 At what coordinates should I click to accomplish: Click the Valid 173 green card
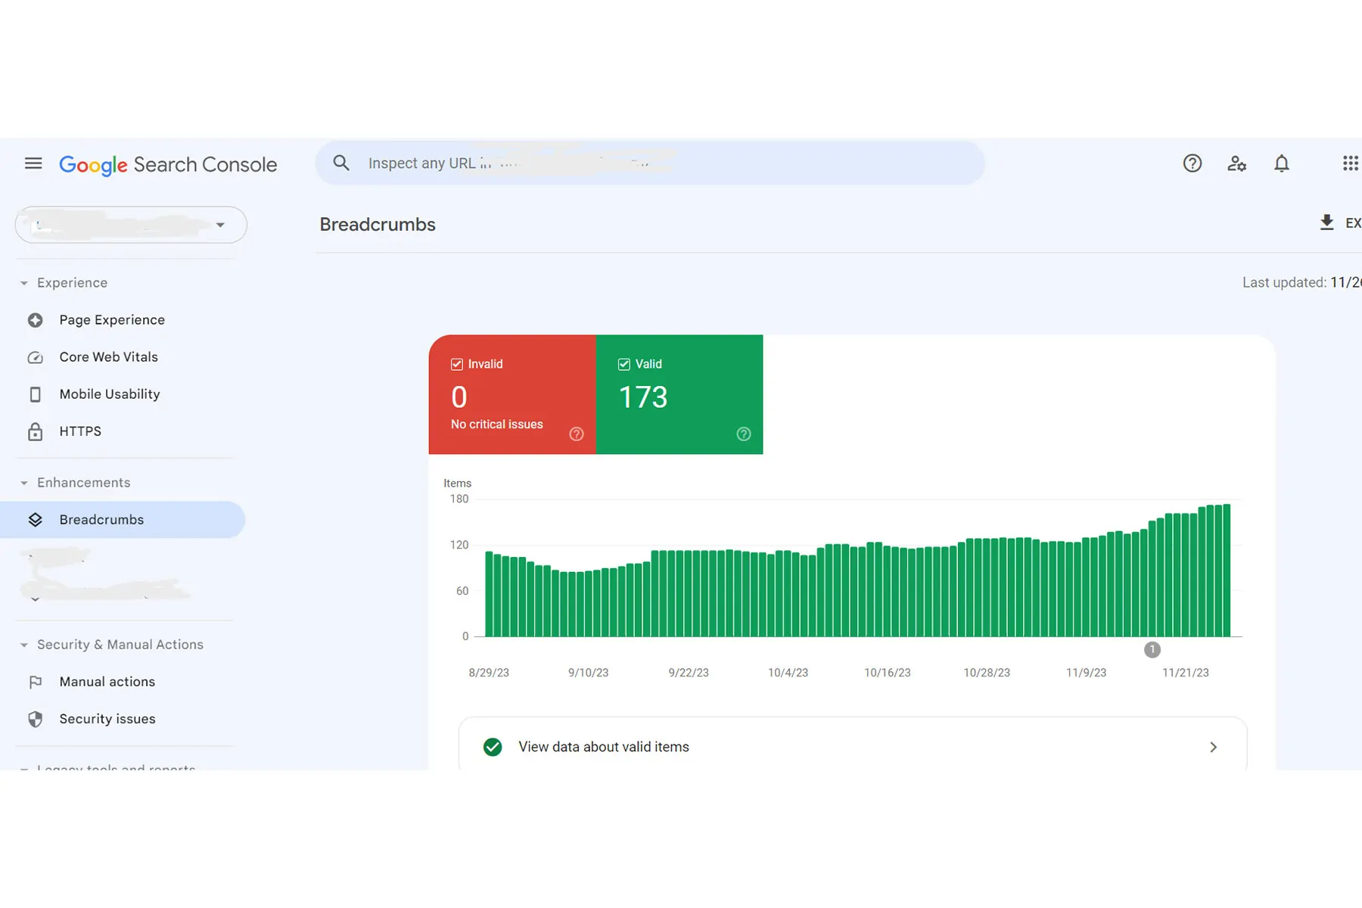[x=679, y=394]
